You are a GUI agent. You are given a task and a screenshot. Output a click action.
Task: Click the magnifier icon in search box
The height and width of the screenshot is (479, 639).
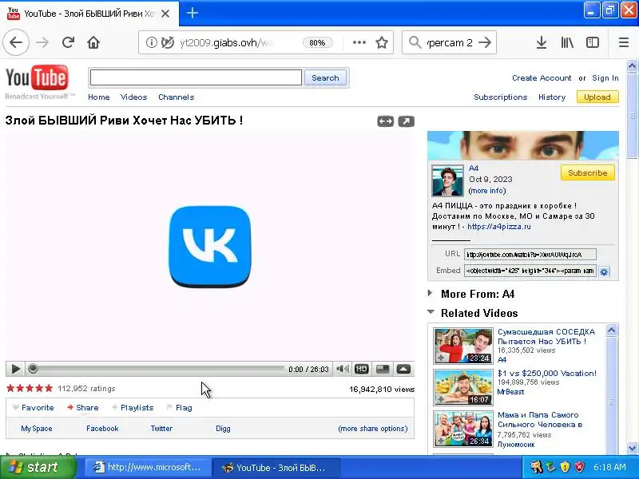pyautogui.click(x=415, y=42)
